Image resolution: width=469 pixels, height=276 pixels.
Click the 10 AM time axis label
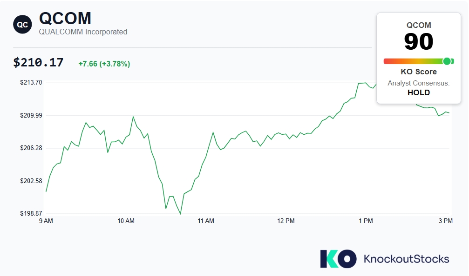pyautogui.click(x=126, y=221)
